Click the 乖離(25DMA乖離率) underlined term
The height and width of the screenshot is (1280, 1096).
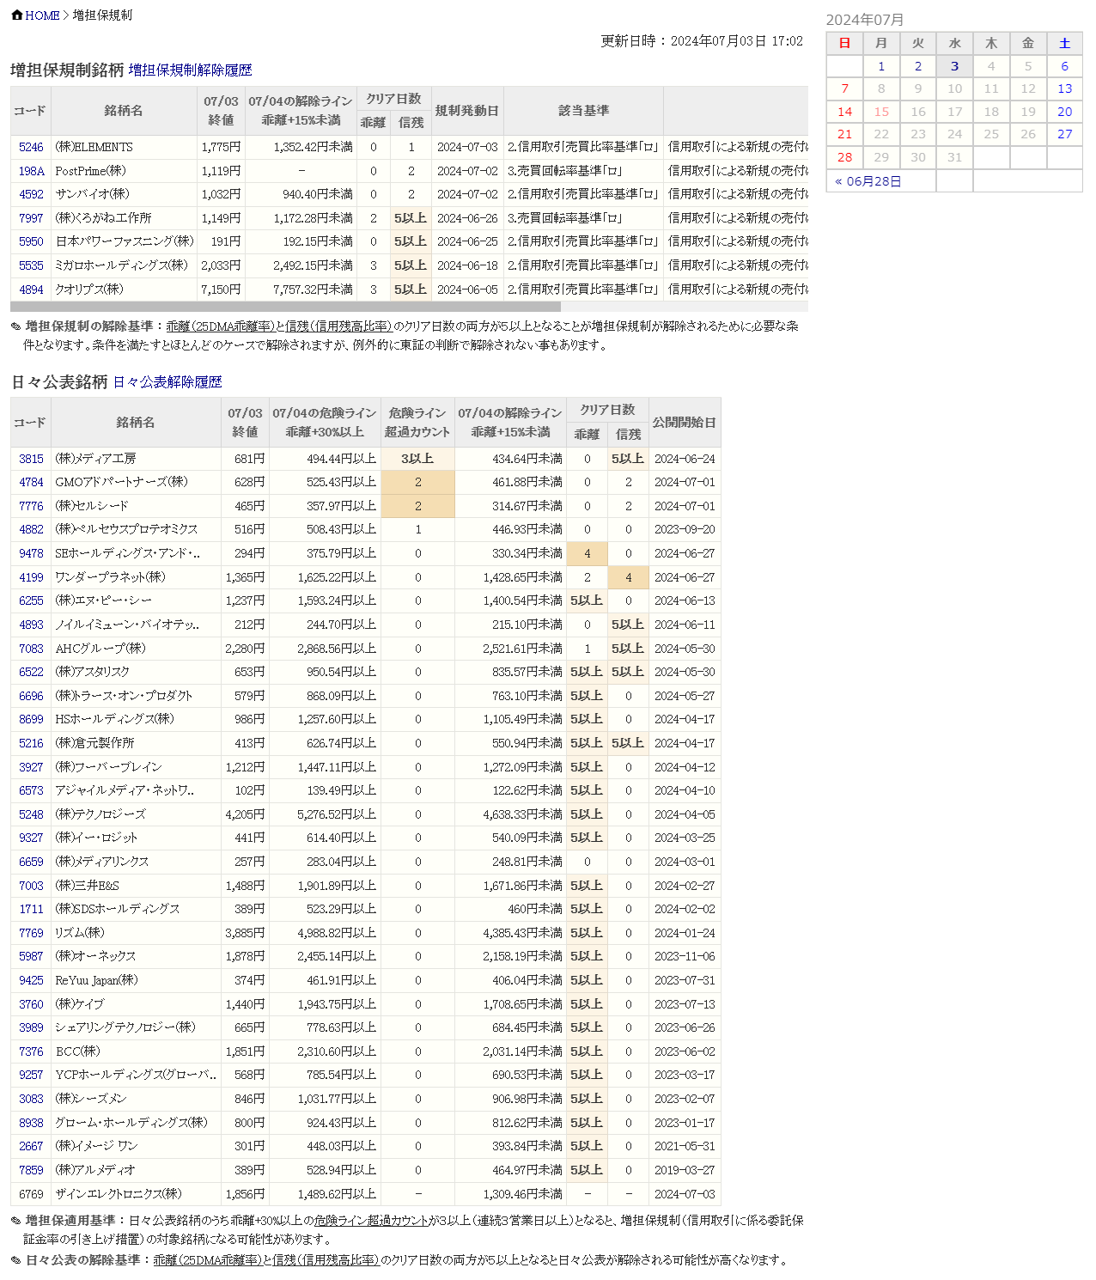(220, 326)
